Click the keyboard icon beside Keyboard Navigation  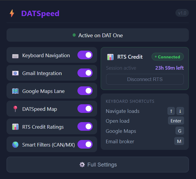click(15, 56)
